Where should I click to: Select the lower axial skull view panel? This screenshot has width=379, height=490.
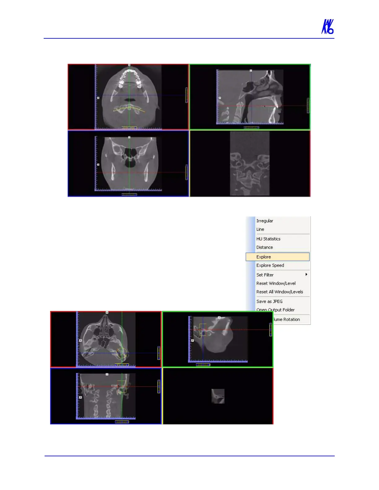106,339
